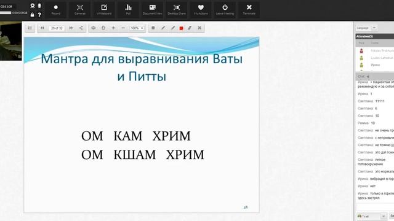Launch a Poll from the toolbar
The width and height of the screenshot is (394, 221).
[x=128, y=10]
